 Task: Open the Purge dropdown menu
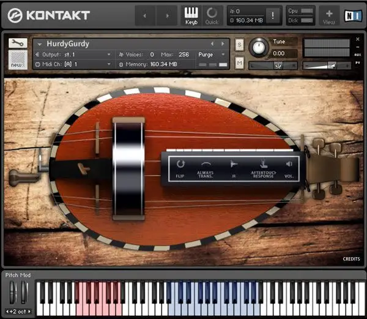tap(210, 54)
